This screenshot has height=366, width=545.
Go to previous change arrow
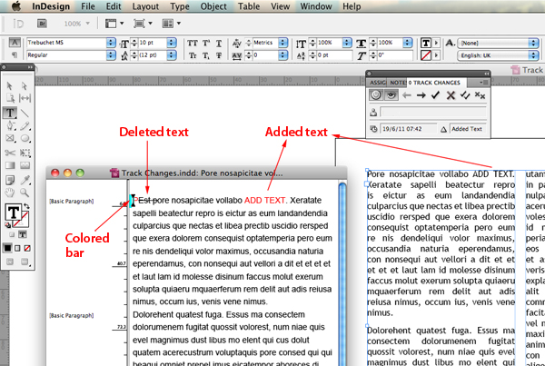[407, 95]
